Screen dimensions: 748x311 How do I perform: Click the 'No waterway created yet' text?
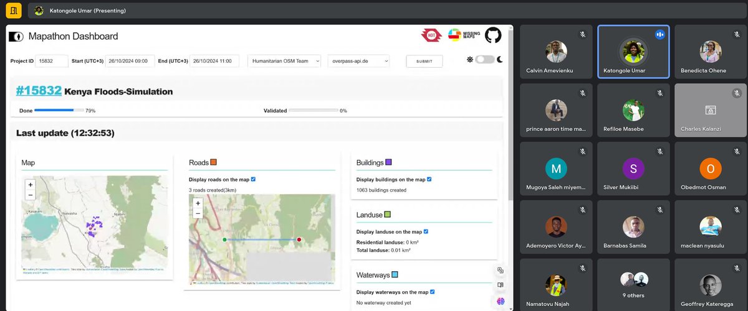383,302
